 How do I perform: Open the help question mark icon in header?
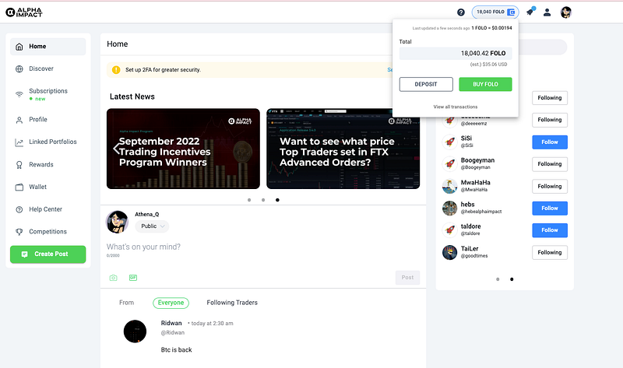(x=461, y=12)
